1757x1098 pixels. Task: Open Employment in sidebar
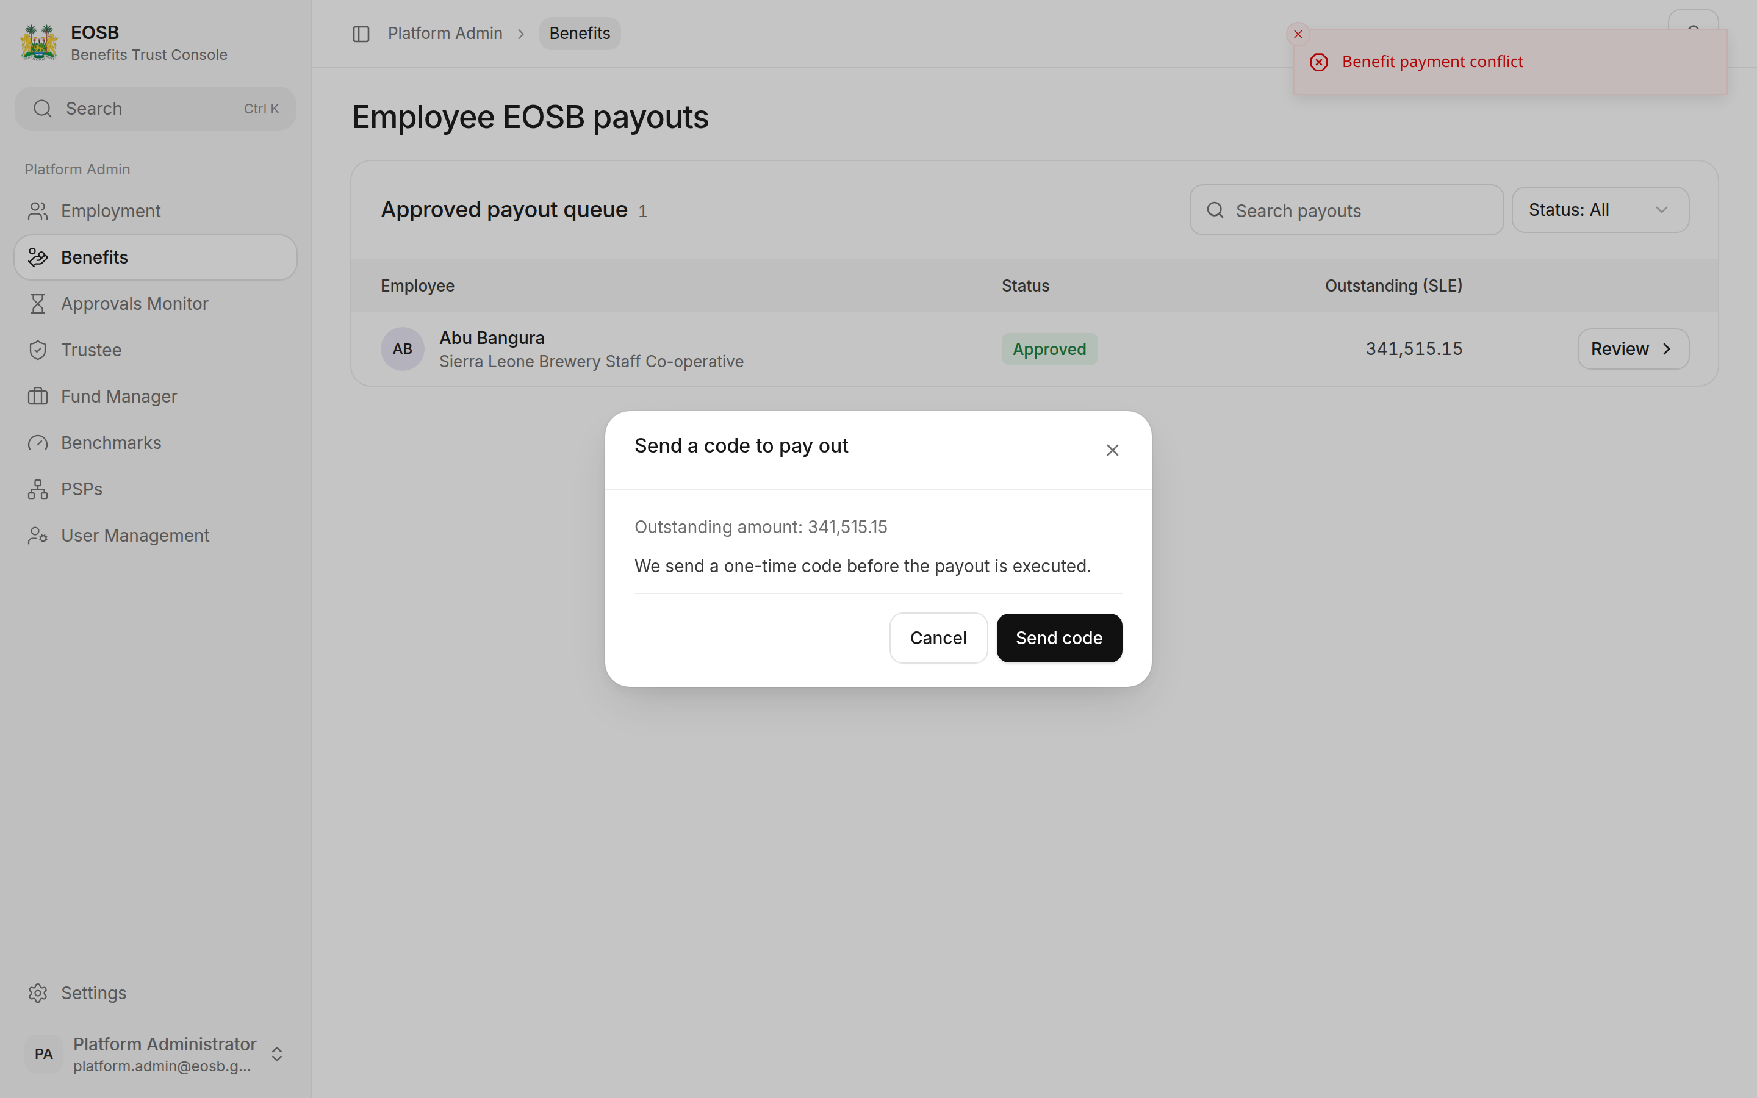pyautogui.click(x=156, y=210)
